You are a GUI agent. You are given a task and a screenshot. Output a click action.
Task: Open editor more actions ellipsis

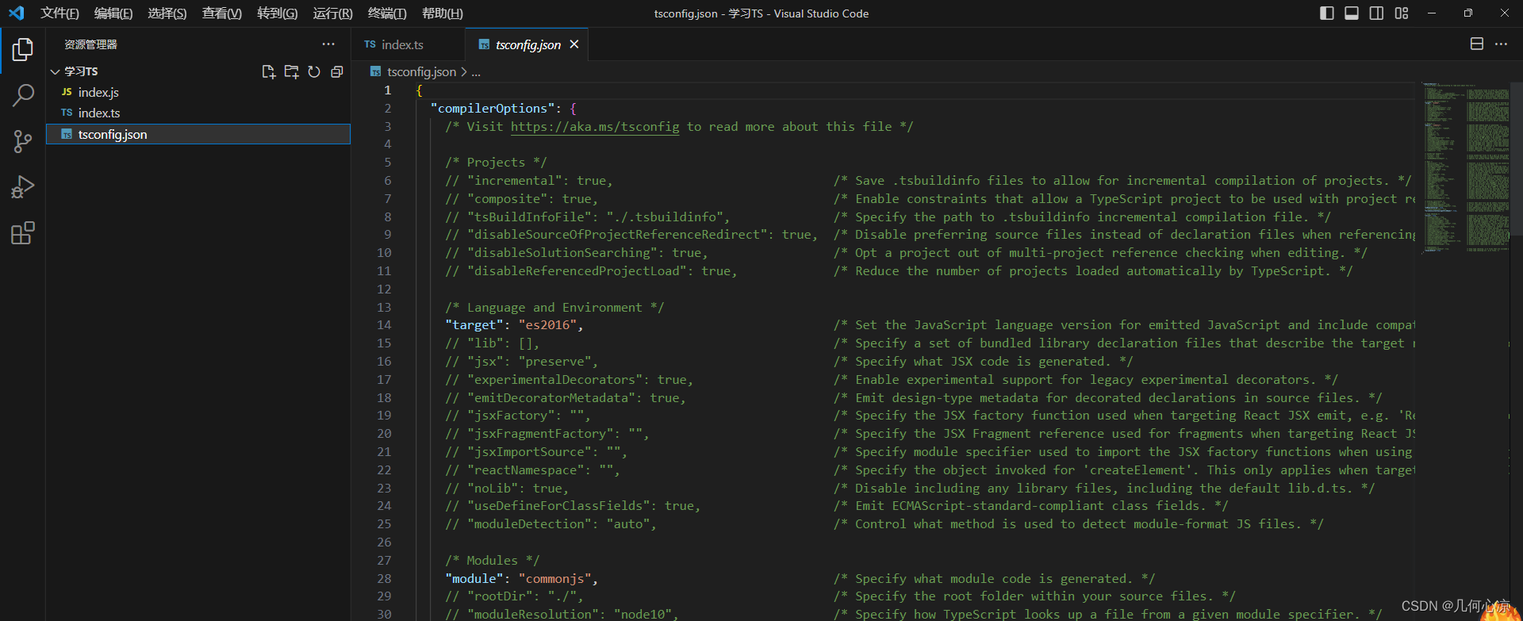(x=1501, y=44)
